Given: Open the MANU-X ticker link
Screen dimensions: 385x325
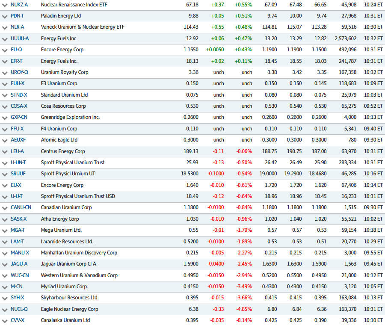Looking at the screenshot, I should [x=20, y=253].
